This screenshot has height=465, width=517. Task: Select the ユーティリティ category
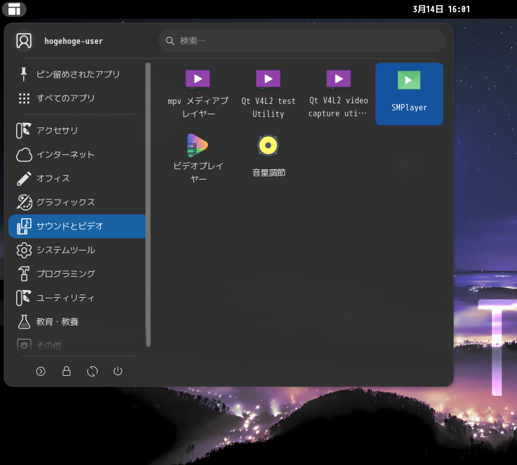[x=76, y=298]
